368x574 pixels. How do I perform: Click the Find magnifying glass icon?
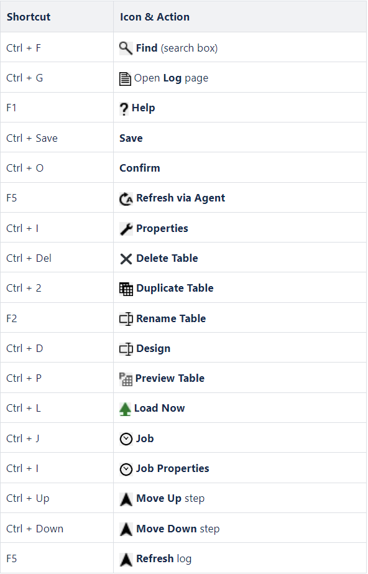[x=126, y=48]
